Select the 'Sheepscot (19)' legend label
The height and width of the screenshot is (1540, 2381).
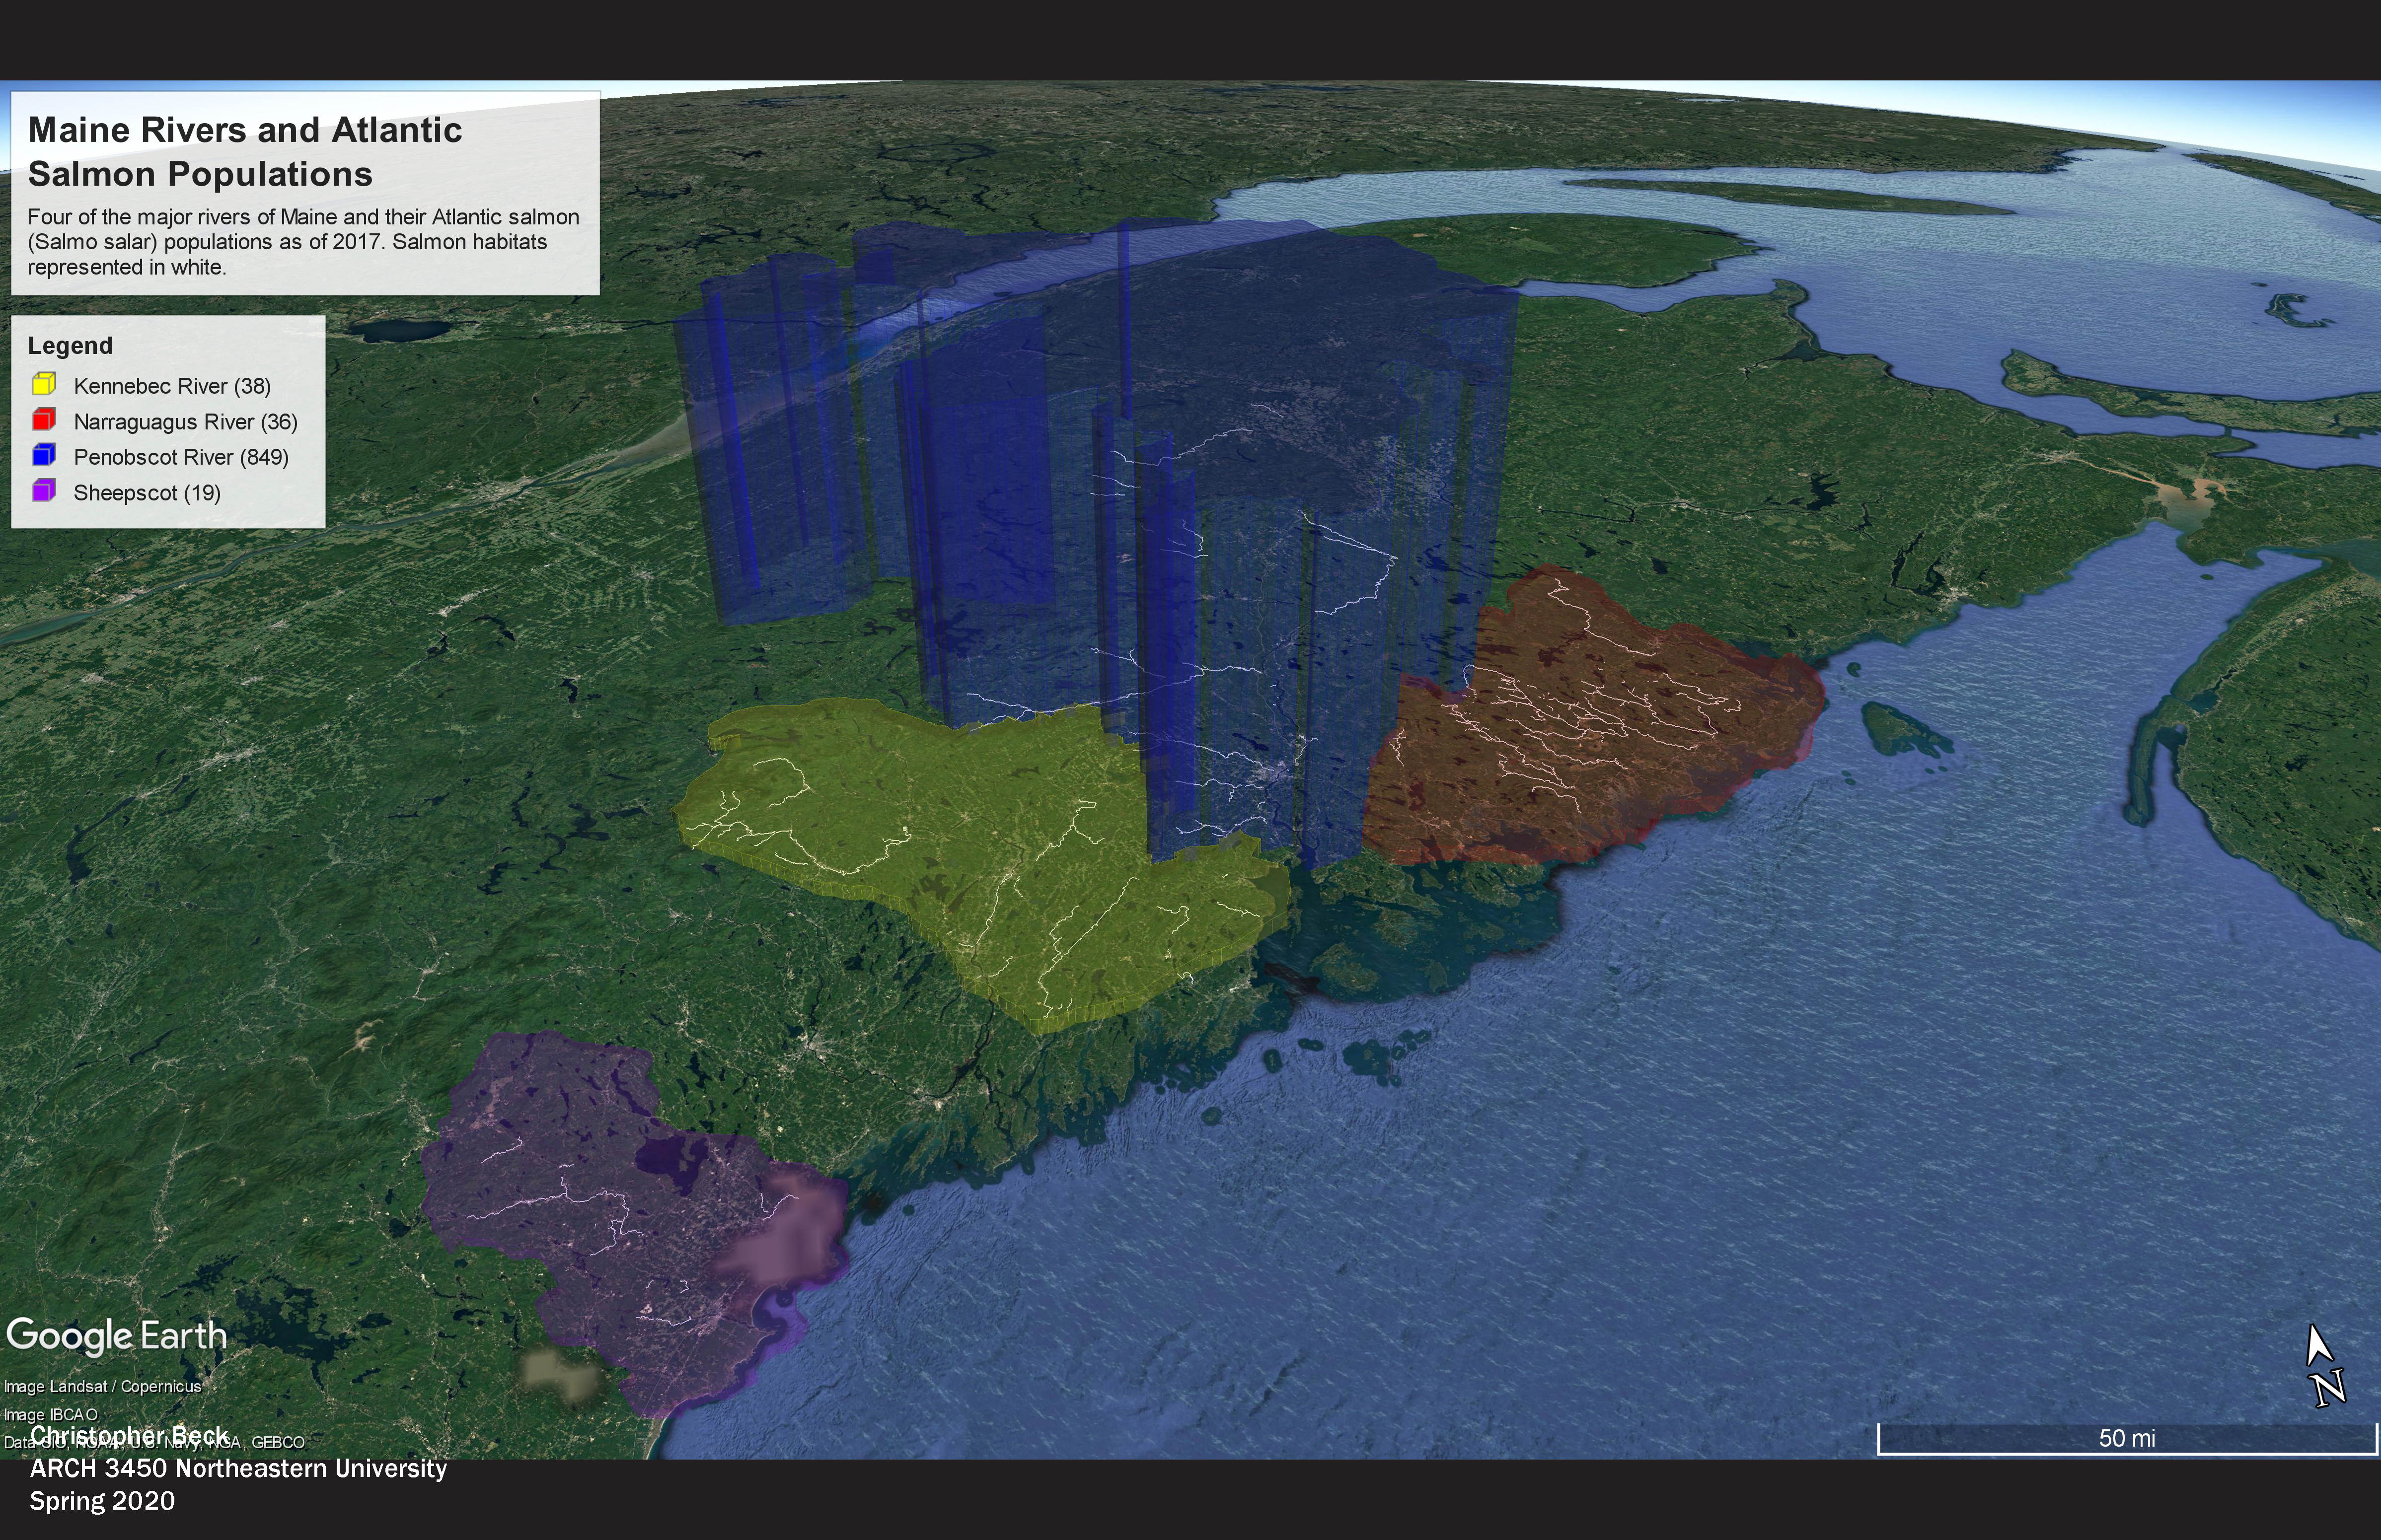147,493
